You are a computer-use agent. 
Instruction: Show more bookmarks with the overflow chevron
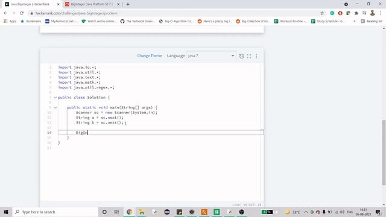[355, 21]
